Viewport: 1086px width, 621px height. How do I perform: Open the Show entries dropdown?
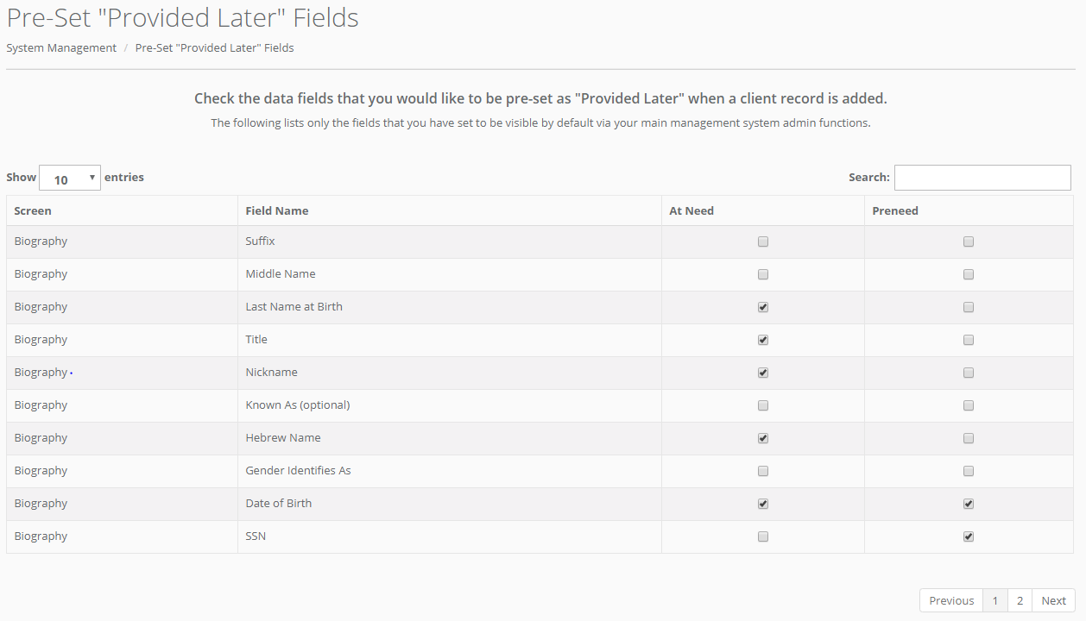coord(70,179)
